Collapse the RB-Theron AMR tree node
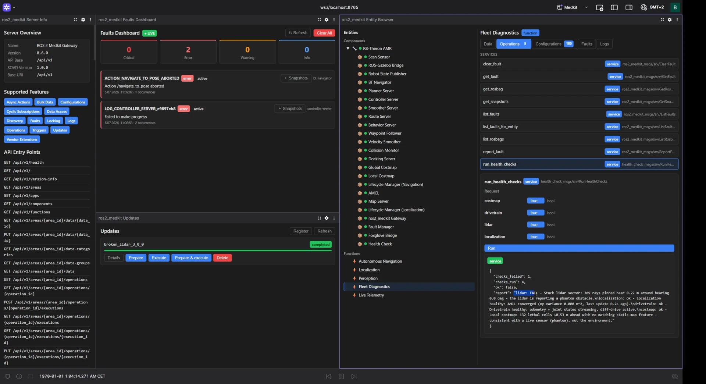This screenshot has height=384, width=706. 348,49
